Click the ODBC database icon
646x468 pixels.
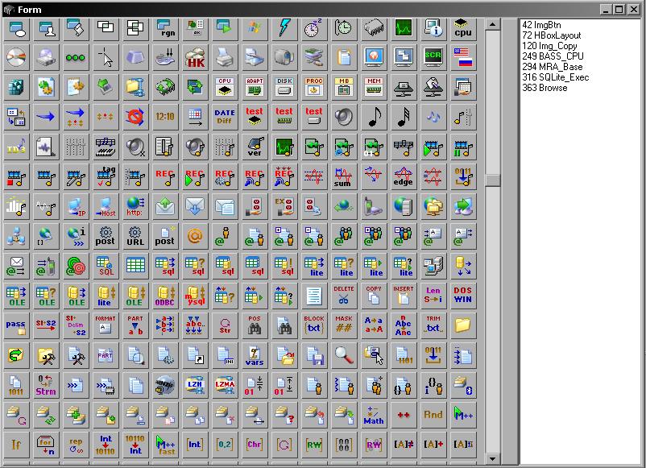(165, 296)
